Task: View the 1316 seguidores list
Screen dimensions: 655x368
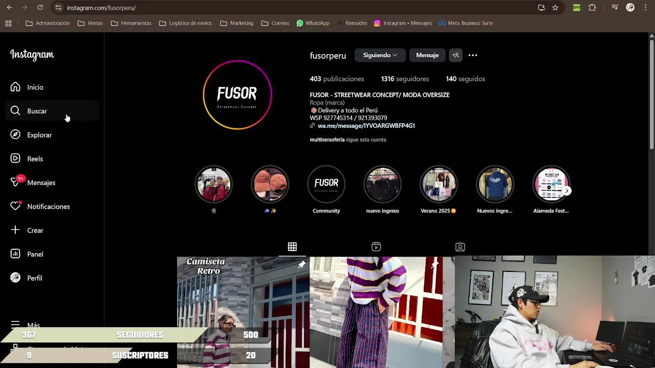Action: (405, 79)
